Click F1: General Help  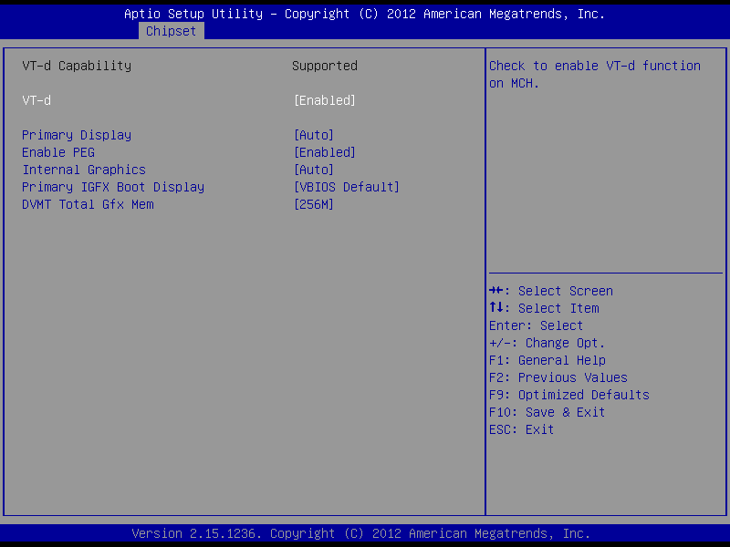pyautogui.click(x=547, y=360)
